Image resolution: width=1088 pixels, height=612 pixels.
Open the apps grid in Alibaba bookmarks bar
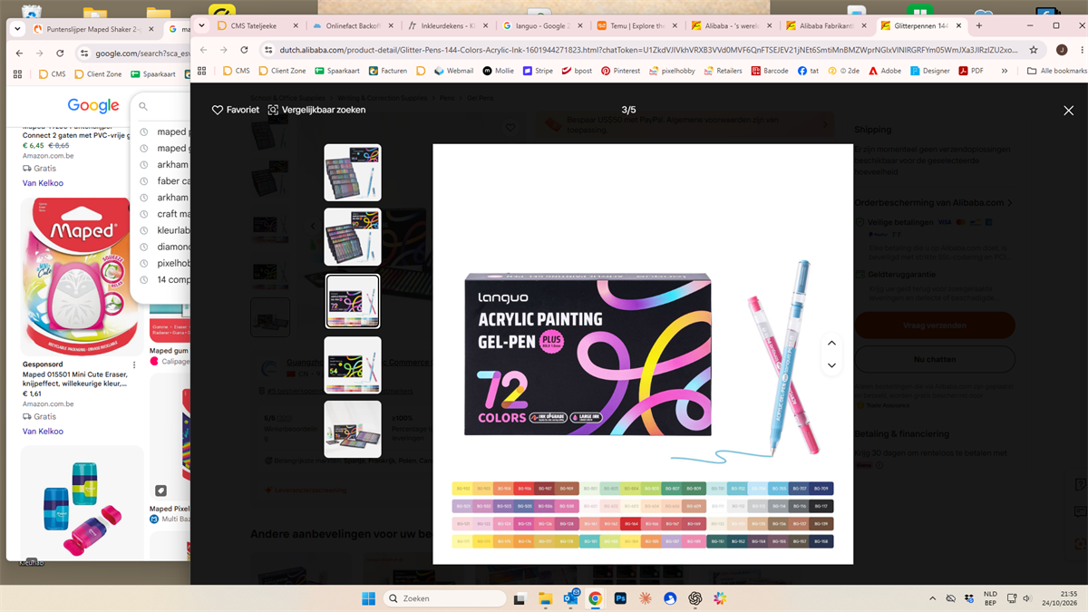pos(202,71)
